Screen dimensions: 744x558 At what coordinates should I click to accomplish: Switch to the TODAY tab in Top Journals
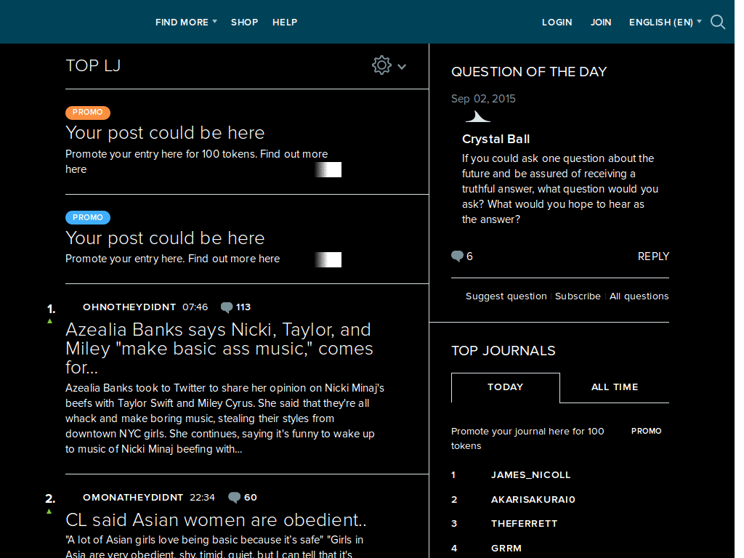[x=506, y=387]
